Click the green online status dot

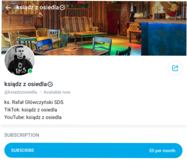coord(30,71)
